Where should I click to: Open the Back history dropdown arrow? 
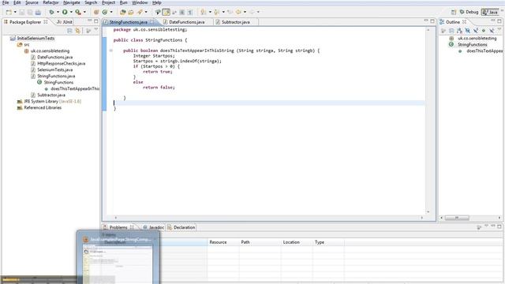[x=245, y=13]
